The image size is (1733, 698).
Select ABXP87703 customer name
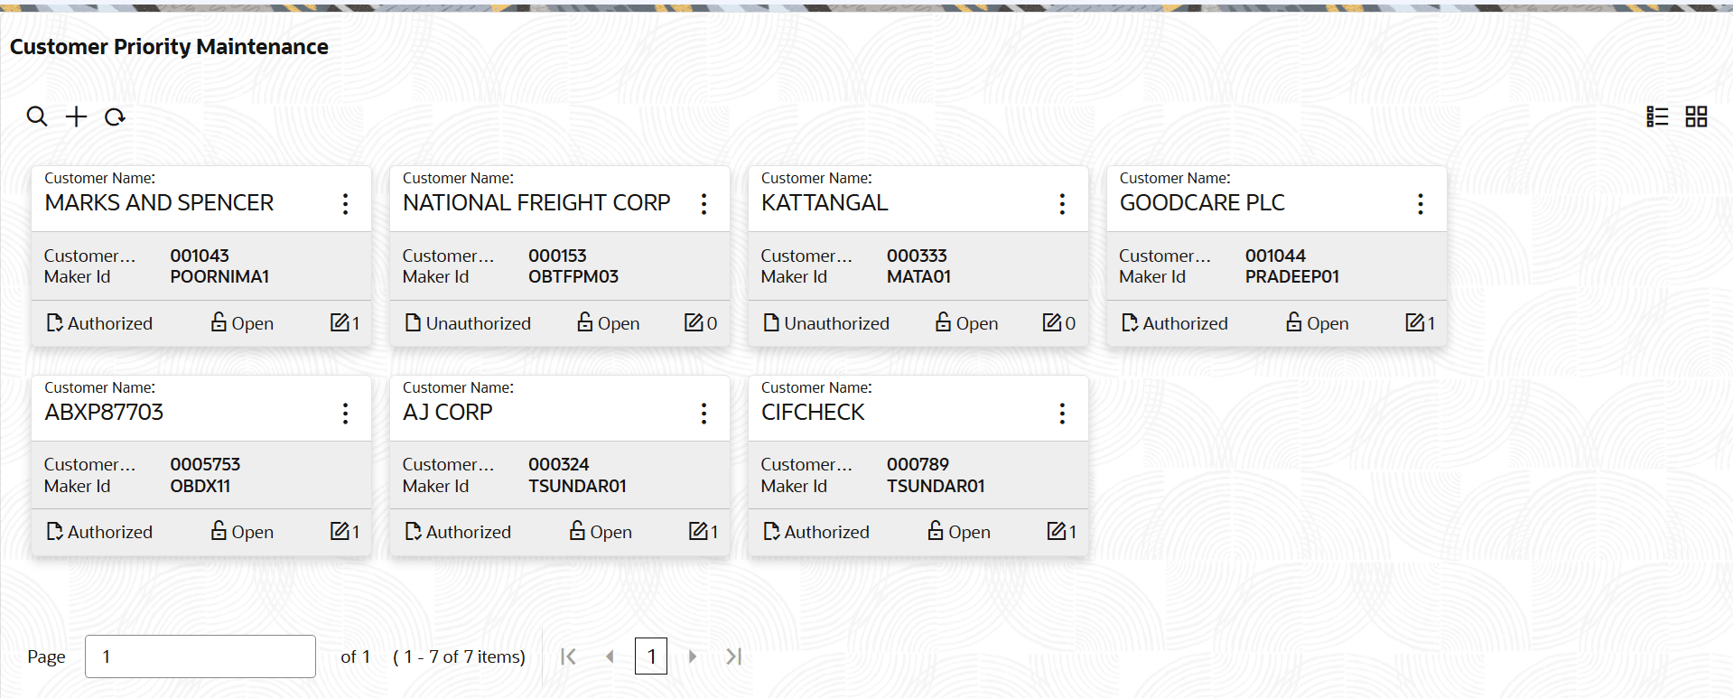104,413
